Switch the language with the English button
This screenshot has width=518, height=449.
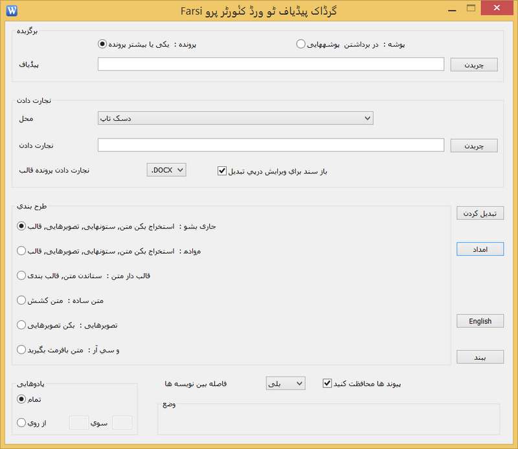pos(480,321)
